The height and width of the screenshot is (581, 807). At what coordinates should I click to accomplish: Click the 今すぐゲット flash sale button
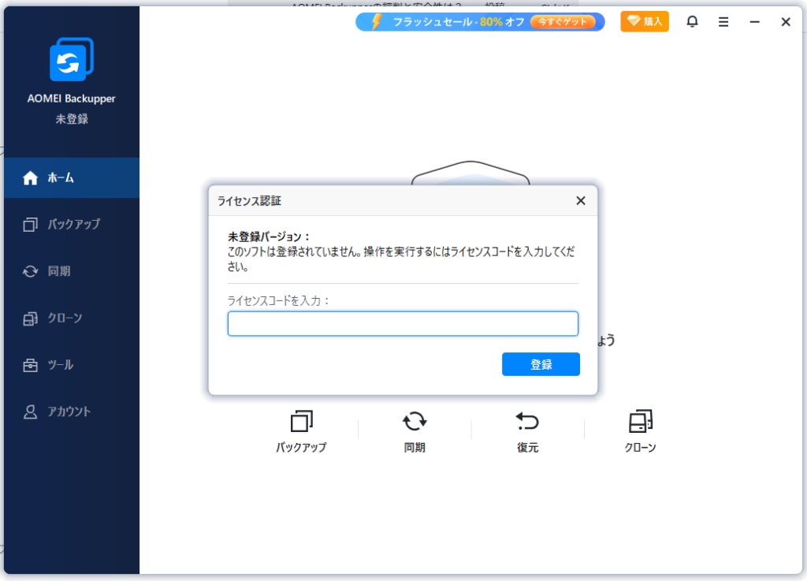click(563, 21)
